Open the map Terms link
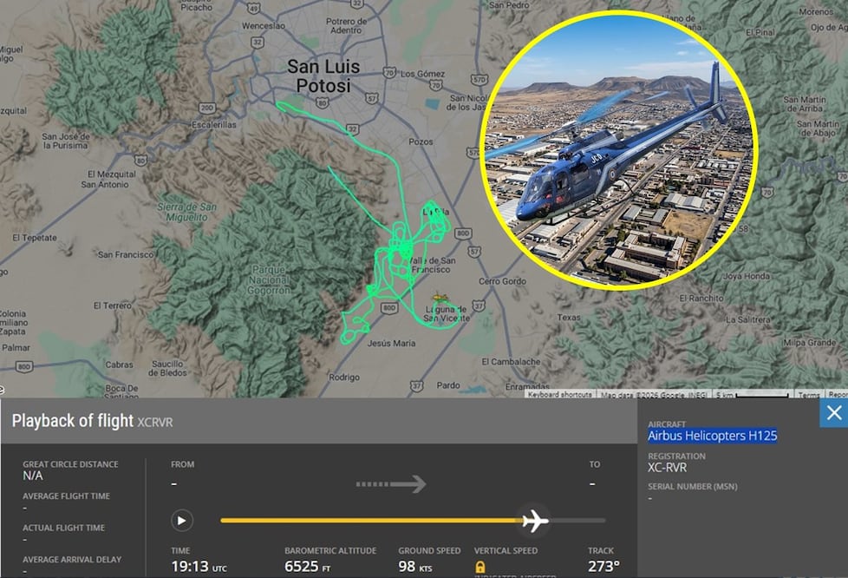 (x=808, y=395)
